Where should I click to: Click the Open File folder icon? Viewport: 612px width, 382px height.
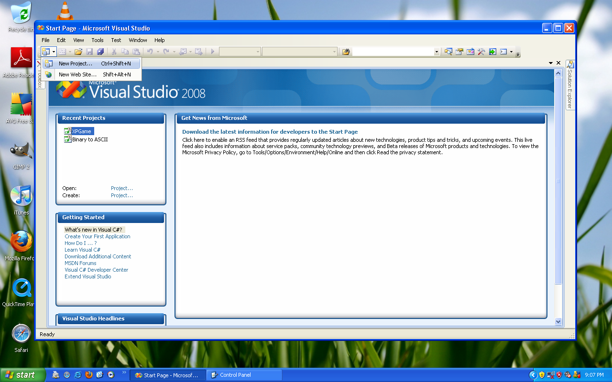click(78, 52)
